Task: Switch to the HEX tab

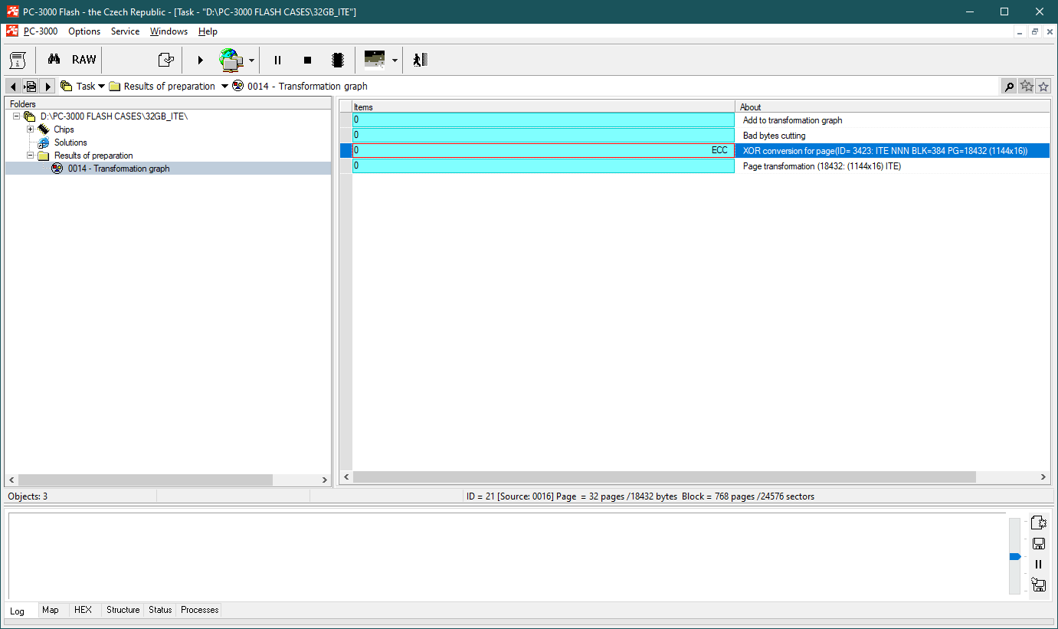Action: (x=83, y=610)
